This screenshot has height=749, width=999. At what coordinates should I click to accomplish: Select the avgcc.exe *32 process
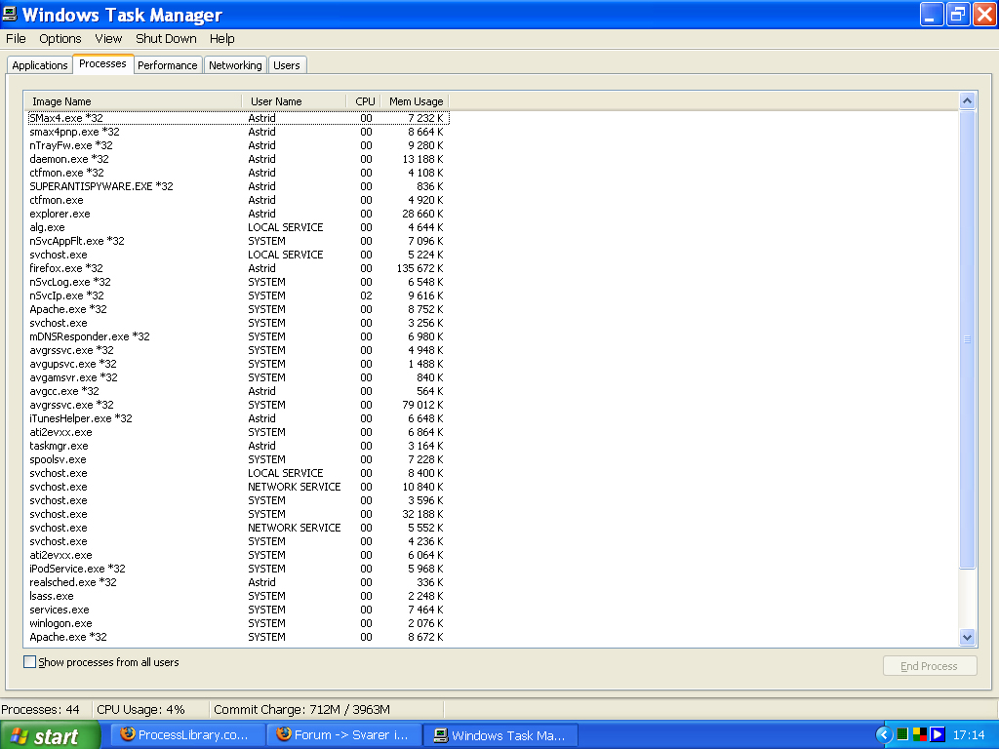[x=238, y=391]
